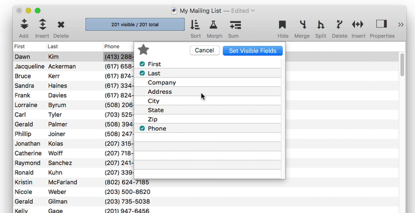Click the Set Visible Fields button
This screenshot has width=415, height=213.
pyautogui.click(x=252, y=50)
